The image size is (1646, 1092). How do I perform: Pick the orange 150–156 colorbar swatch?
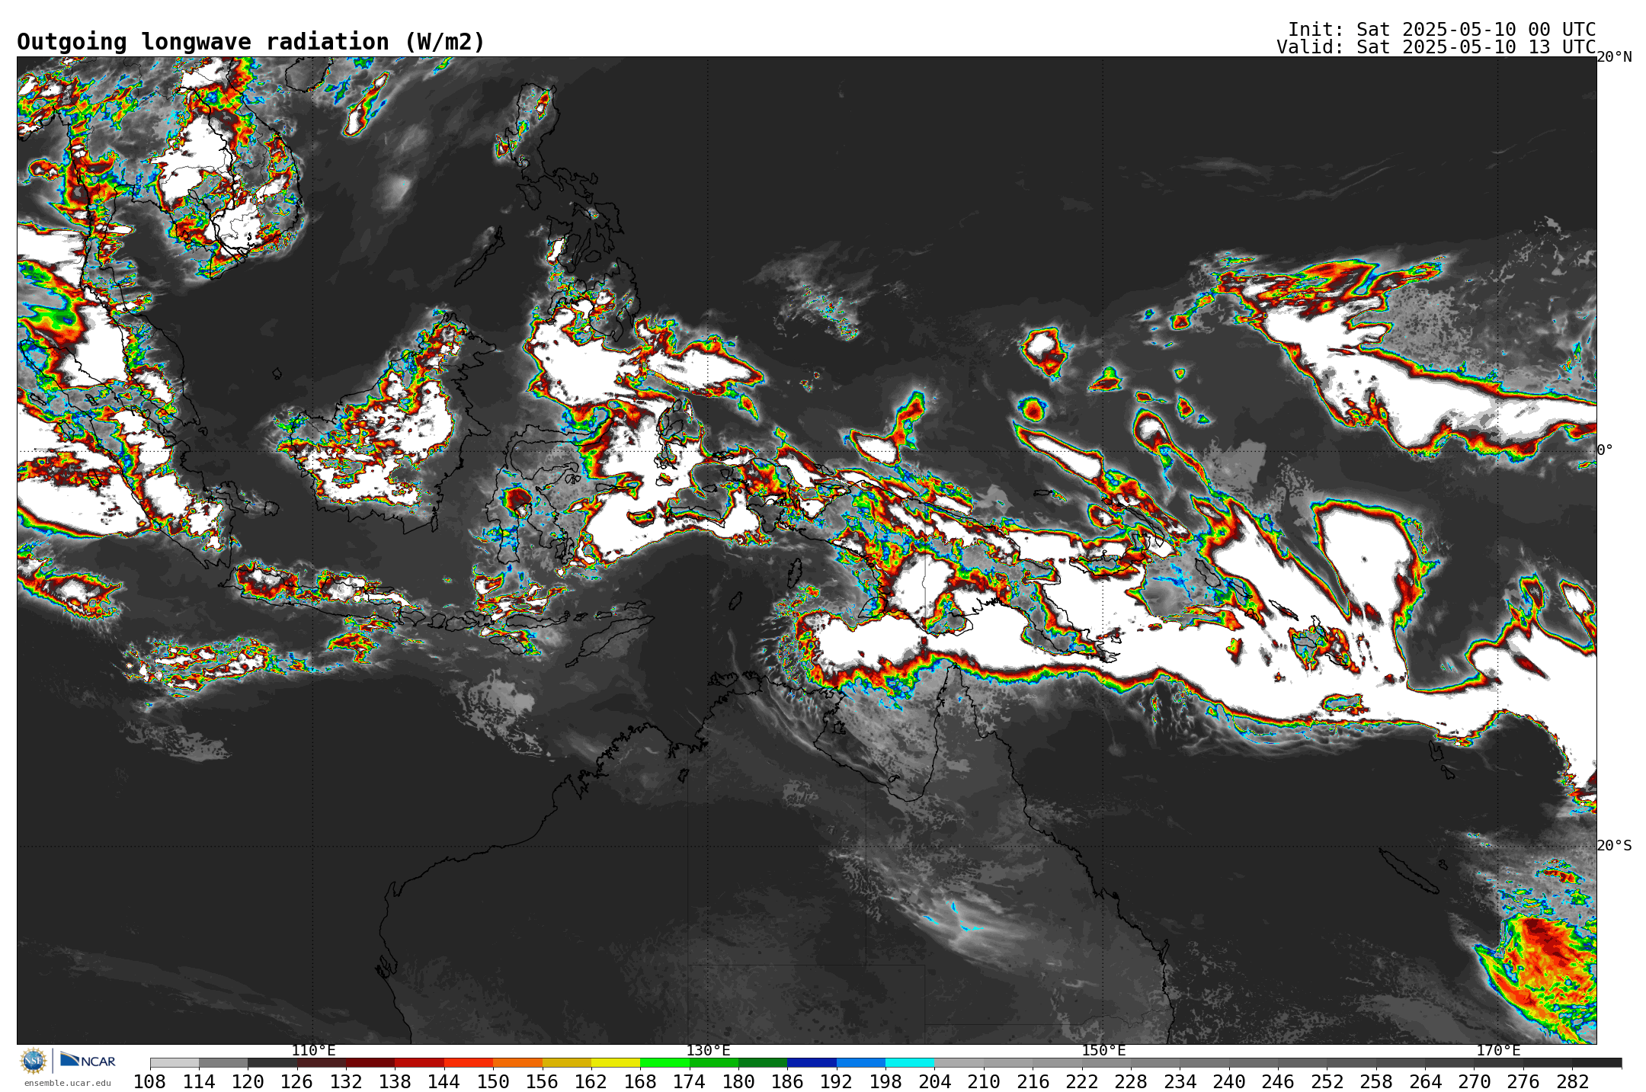click(517, 1062)
